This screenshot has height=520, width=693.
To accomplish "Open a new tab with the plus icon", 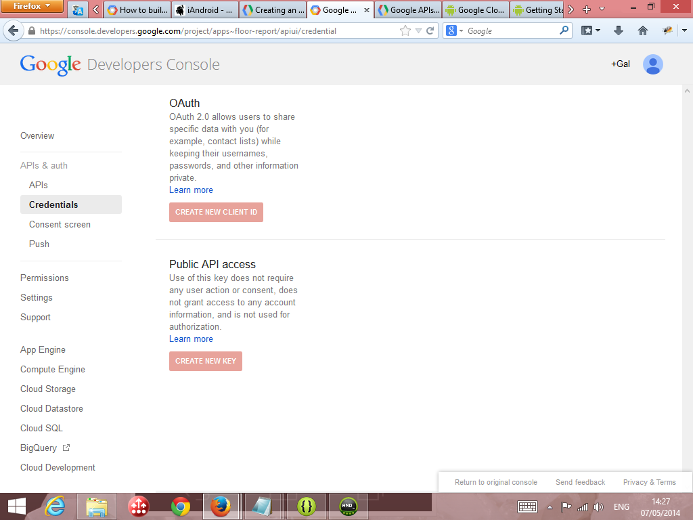I will pos(586,9).
